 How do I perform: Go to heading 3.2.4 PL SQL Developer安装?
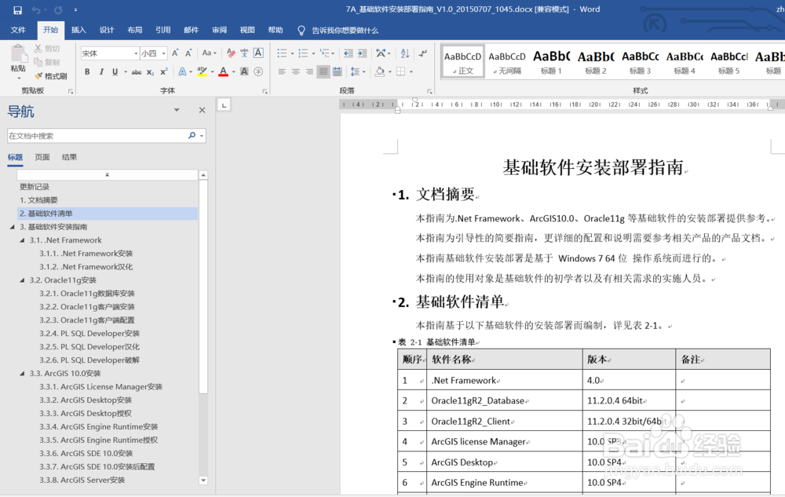point(89,334)
